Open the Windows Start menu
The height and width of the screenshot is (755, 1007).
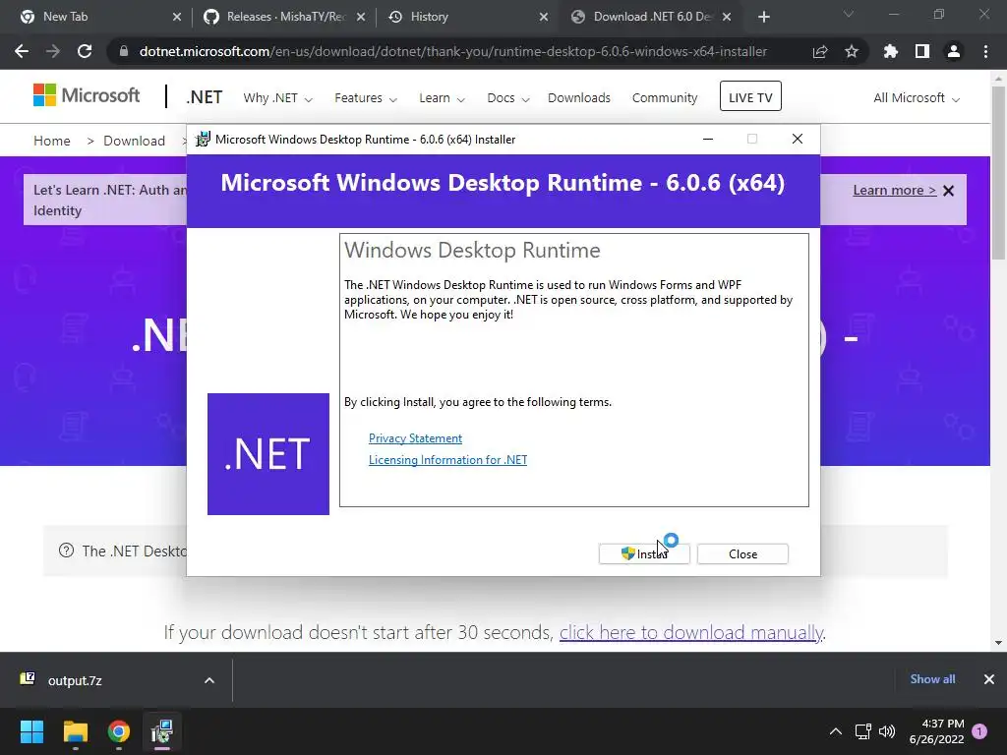(x=31, y=731)
